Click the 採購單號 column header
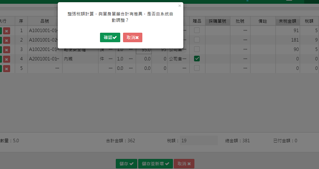319x169 pixels. [x=217, y=21]
